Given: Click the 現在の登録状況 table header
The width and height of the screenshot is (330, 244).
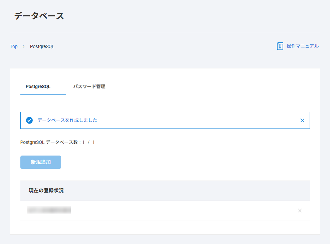Looking at the screenshot, I should click(46, 191).
